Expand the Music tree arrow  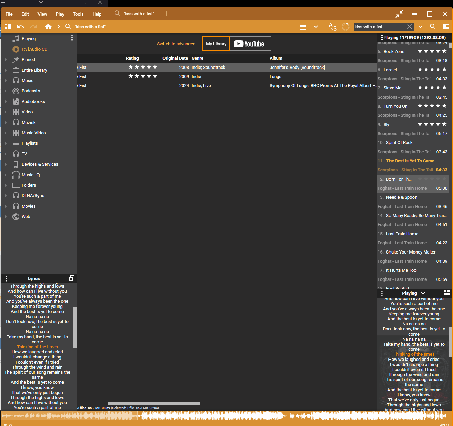(x=6, y=80)
